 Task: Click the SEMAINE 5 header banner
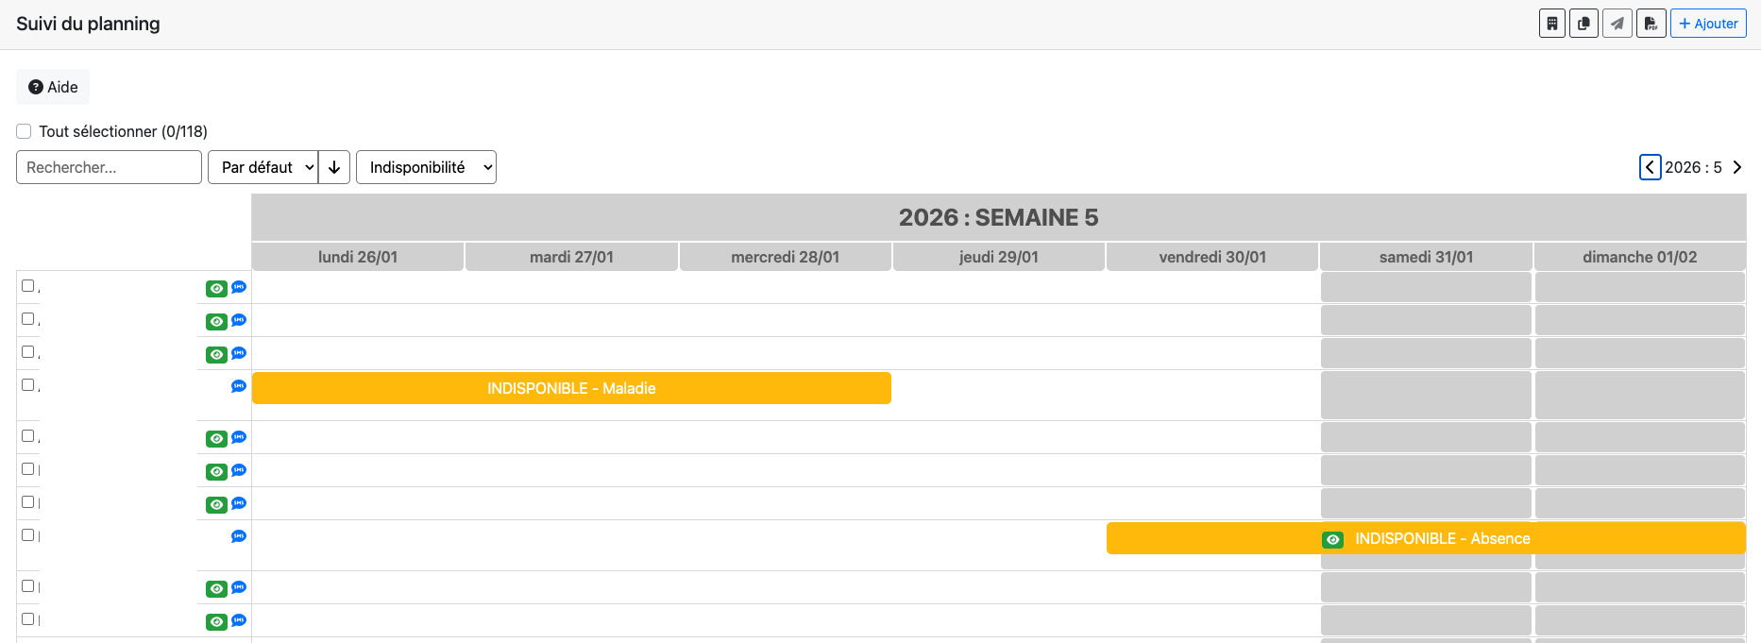[998, 217]
